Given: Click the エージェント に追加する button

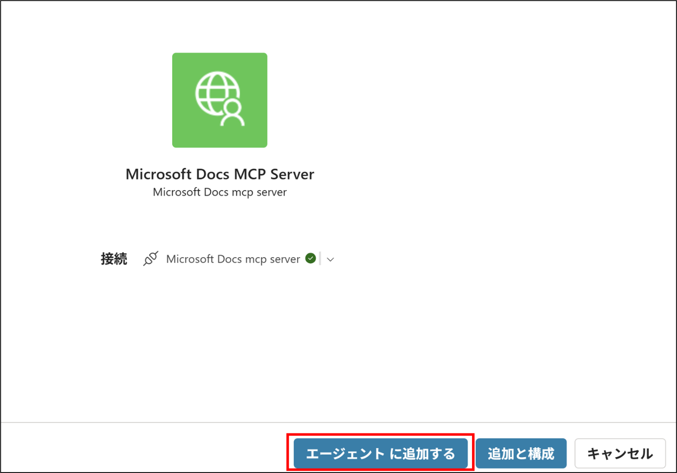Looking at the screenshot, I should point(381,453).
